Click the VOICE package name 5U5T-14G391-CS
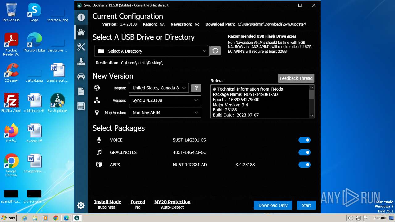The height and width of the screenshot is (222, 395). pyautogui.click(x=189, y=140)
